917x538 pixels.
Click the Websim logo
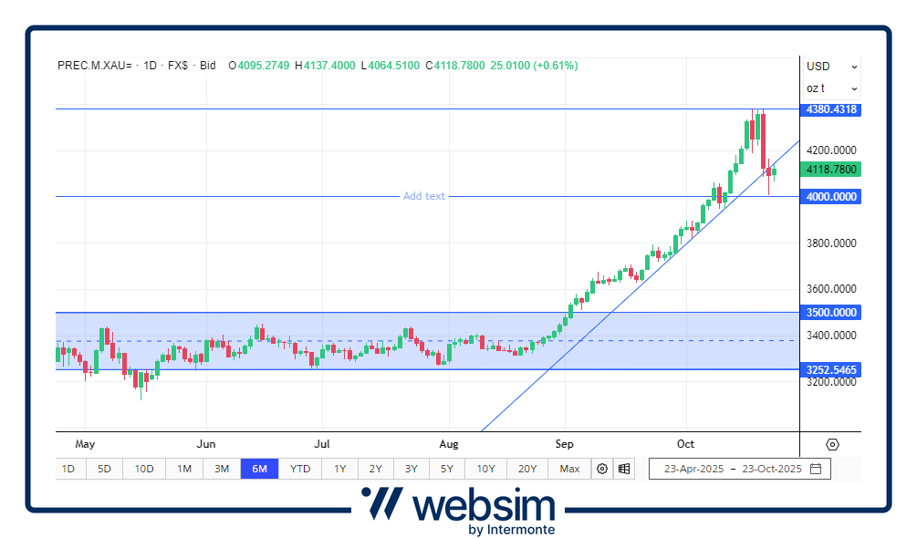point(458,509)
